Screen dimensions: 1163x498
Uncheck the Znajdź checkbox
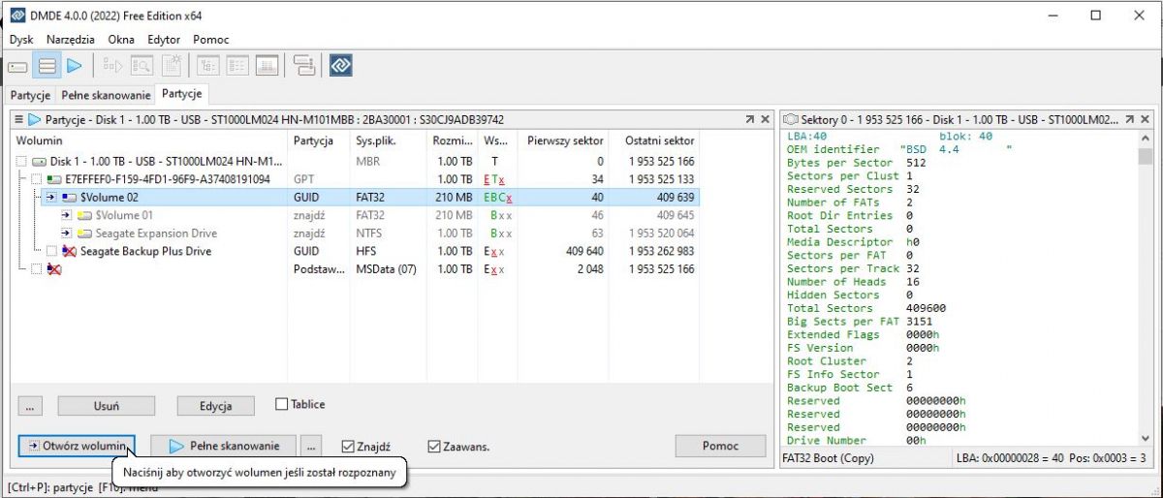pos(349,447)
